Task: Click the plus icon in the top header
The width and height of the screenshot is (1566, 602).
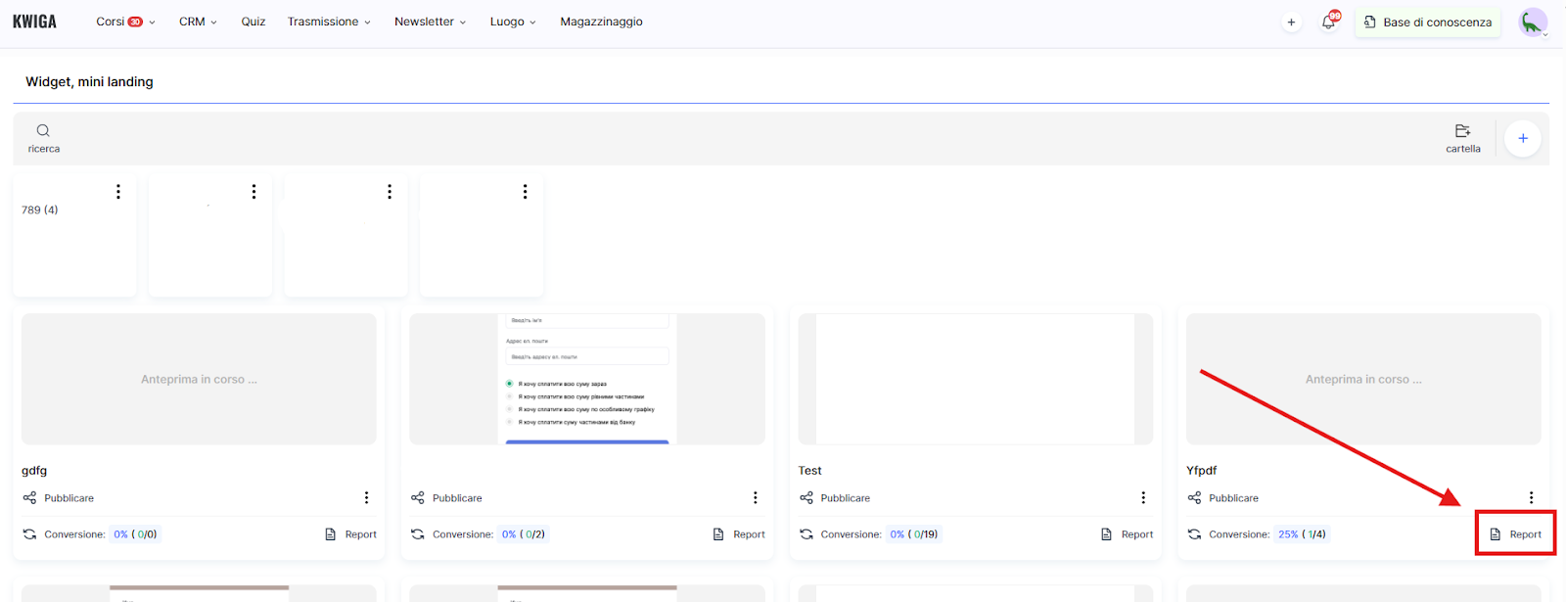Action: (x=1291, y=22)
